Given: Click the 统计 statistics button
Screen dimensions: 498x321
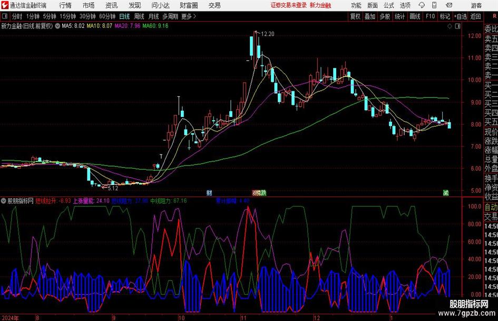Looking at the screenshot, I should 399,16.
